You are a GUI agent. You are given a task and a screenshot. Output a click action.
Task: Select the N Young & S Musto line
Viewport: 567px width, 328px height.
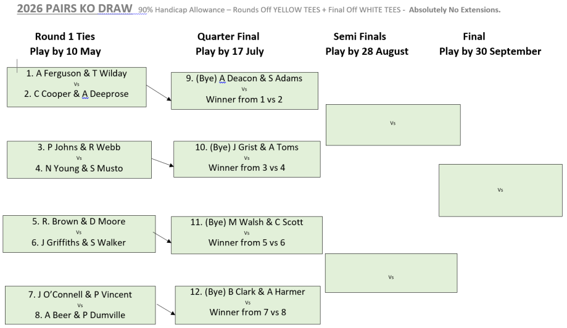point(79,168)
